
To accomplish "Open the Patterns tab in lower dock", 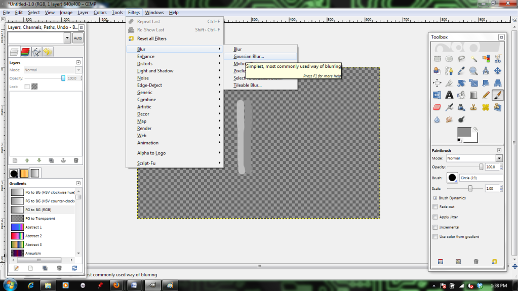I will point(24,173).
